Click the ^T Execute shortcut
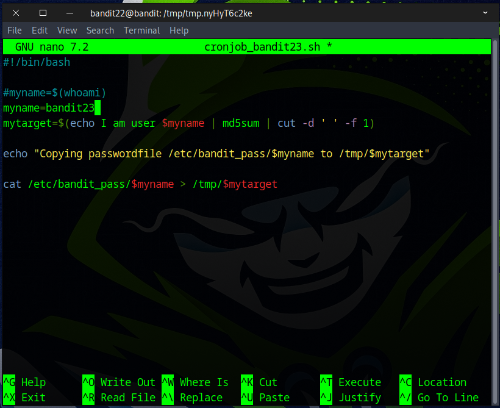500x408 pixels. [x=351, y=382]
